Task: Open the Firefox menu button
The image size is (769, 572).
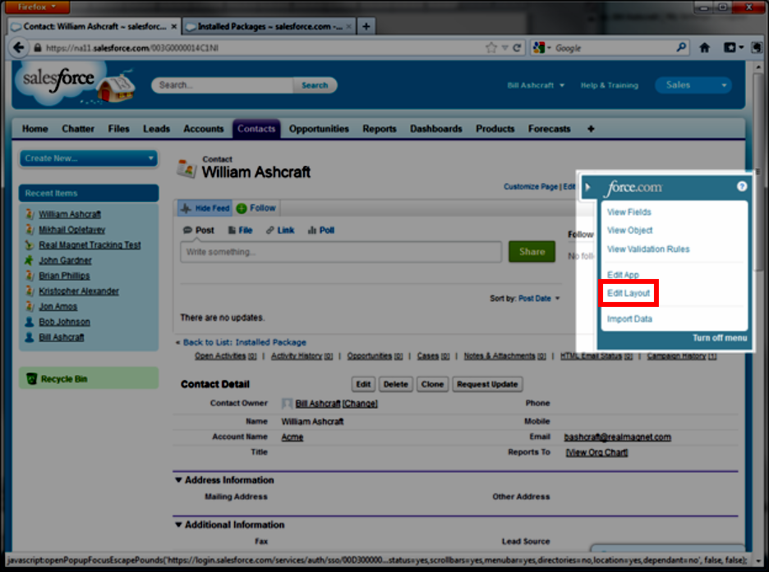Action: (x=37, y=7)
